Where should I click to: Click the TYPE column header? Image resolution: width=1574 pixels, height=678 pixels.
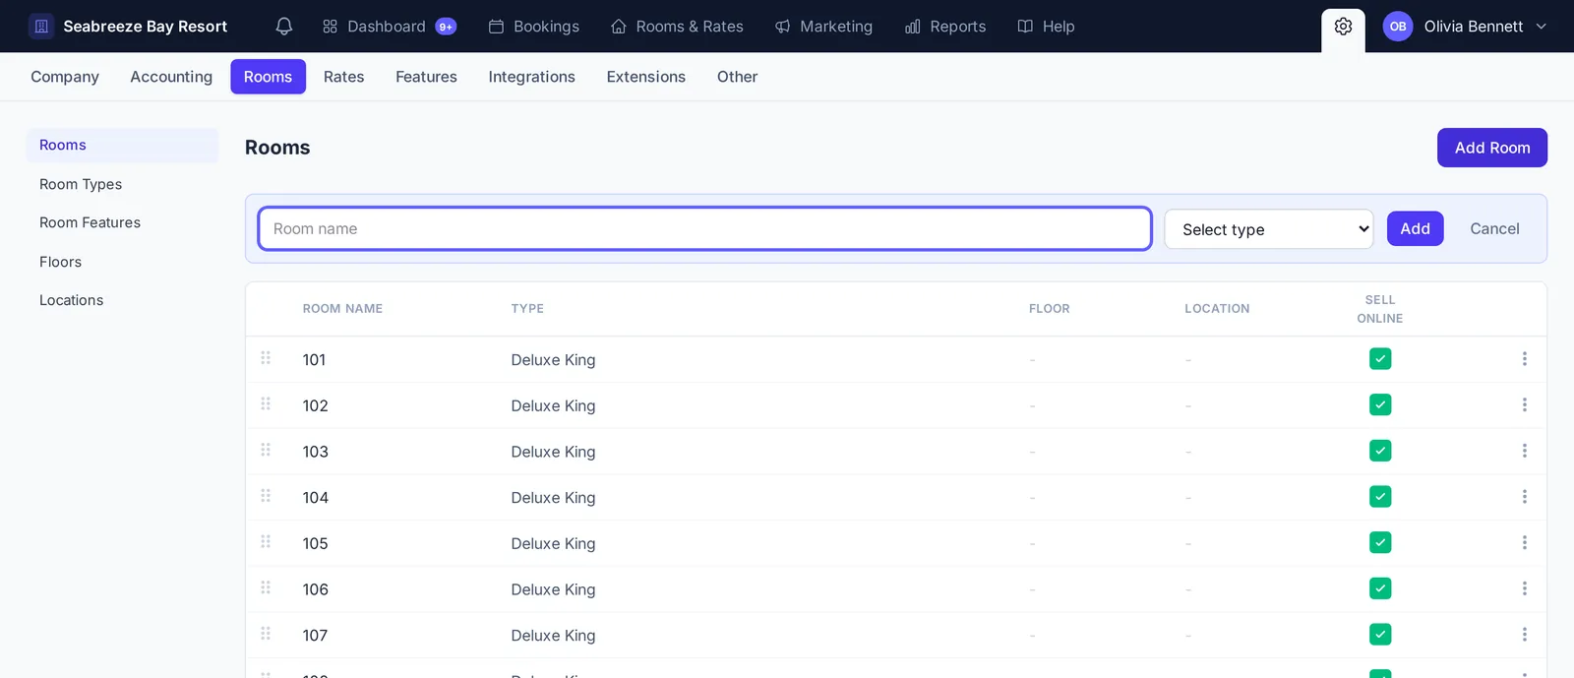tap(527, 309)
